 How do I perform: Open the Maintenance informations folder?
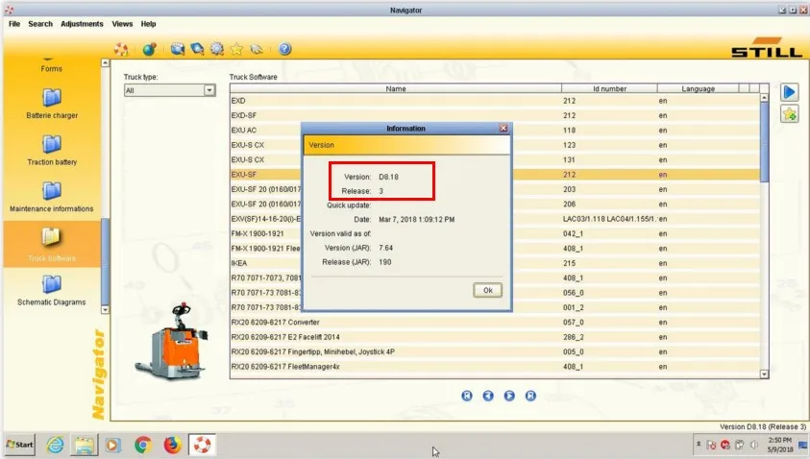(52, 197)
